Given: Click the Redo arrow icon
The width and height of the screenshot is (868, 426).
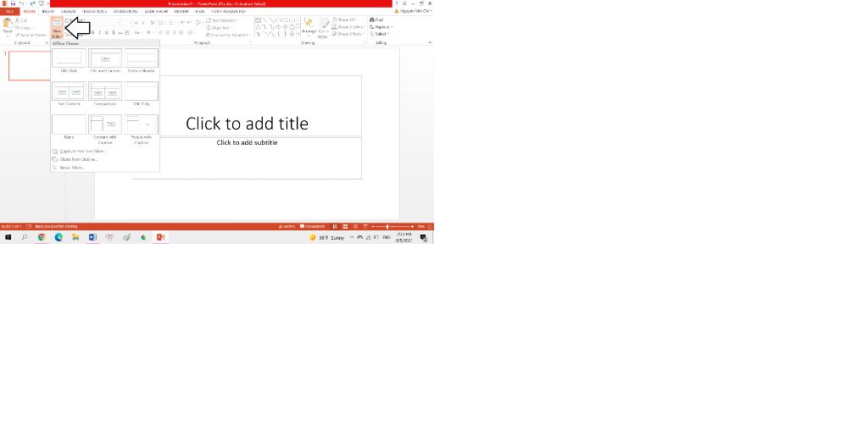Looking at the screenshot, I should (33, 3).
